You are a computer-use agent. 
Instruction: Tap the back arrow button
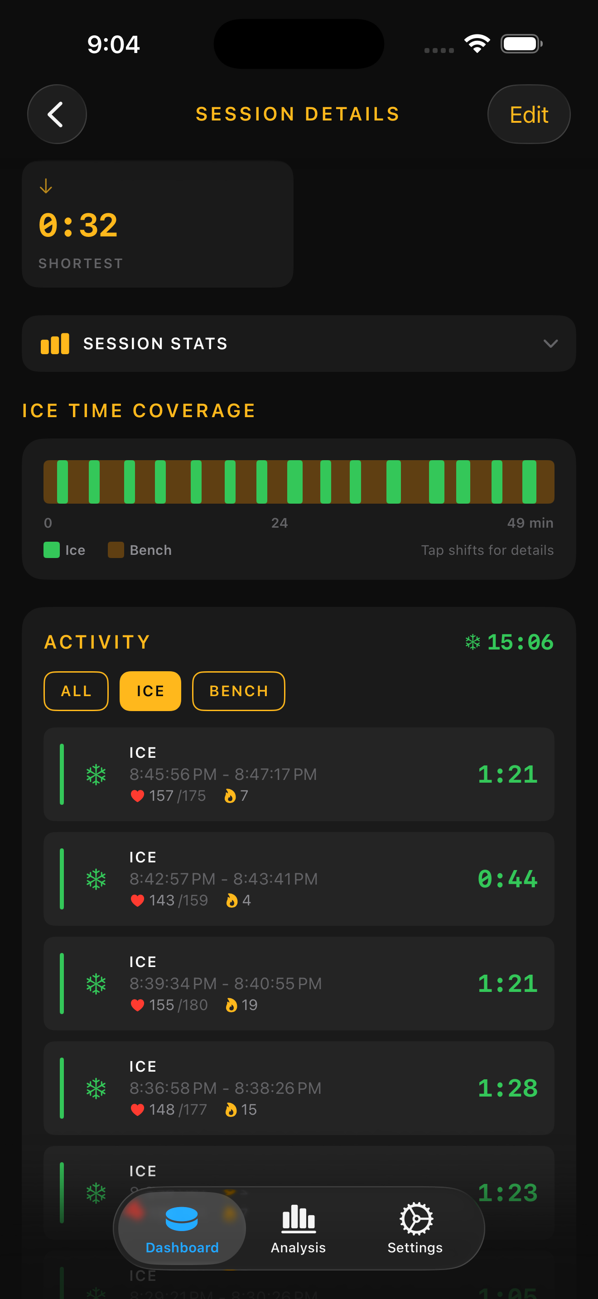click(57, 115)
